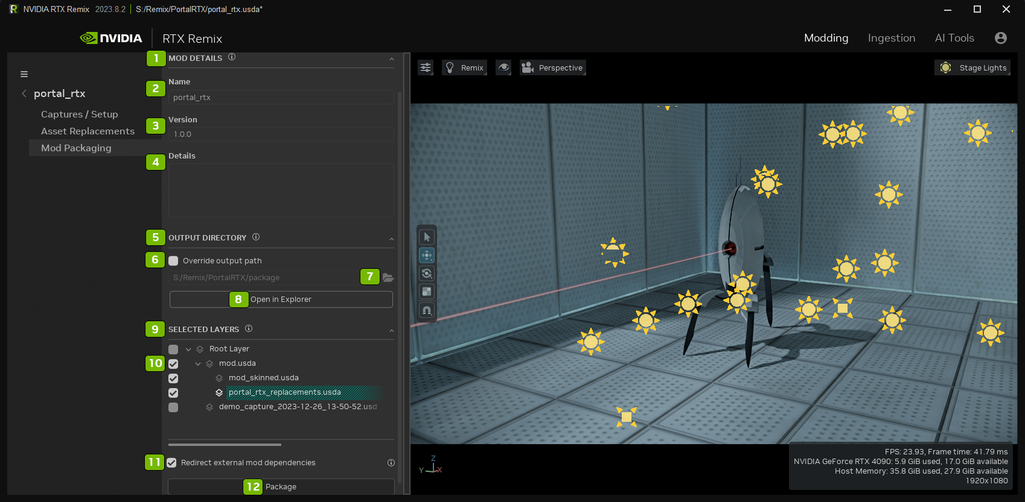1025x502 pixels.
Task: Activate the Scale tool in viewport
Action: tap(427, 292)
